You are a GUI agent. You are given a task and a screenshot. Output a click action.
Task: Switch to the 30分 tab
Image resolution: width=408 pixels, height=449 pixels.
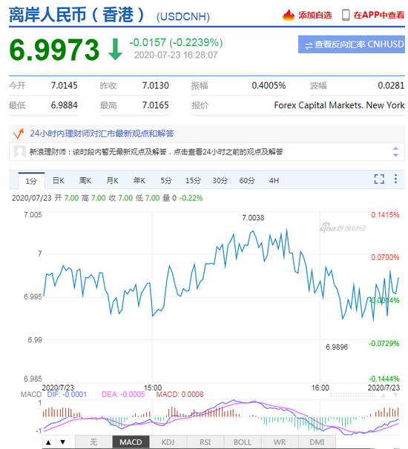pos(220,180)
